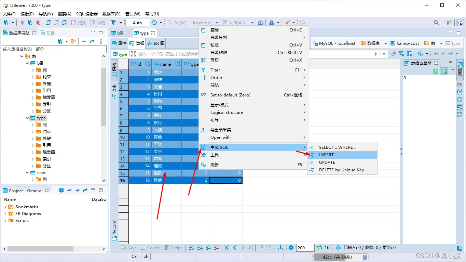Switch to the bill editor tab
466x262 pixels.
(118, 33)
